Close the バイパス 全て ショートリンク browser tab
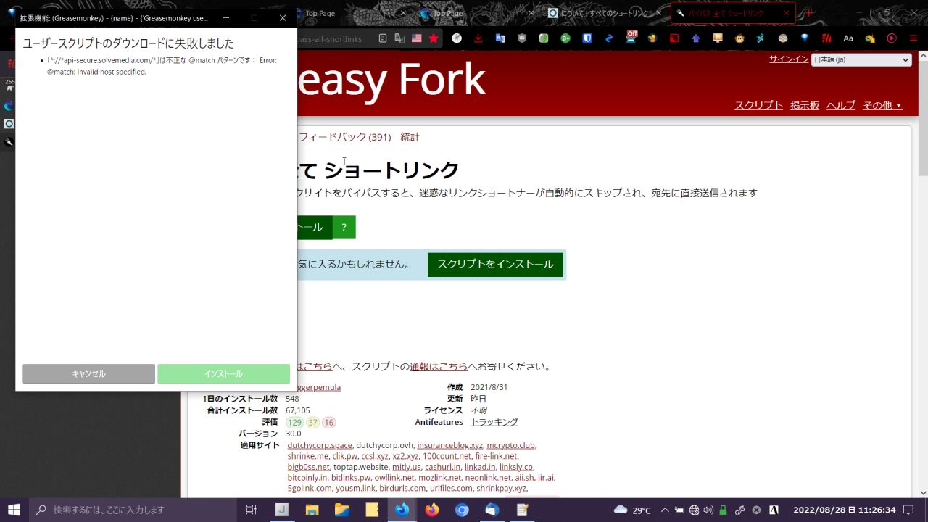The image size is (928, 522). (787, 13)
